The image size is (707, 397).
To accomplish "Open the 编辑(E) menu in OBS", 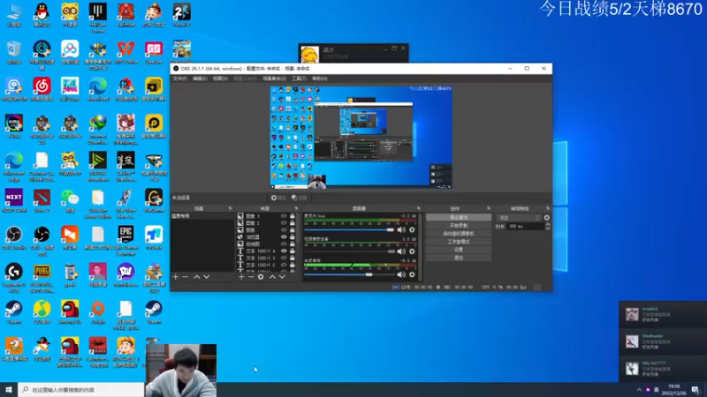I will (200, 79).
